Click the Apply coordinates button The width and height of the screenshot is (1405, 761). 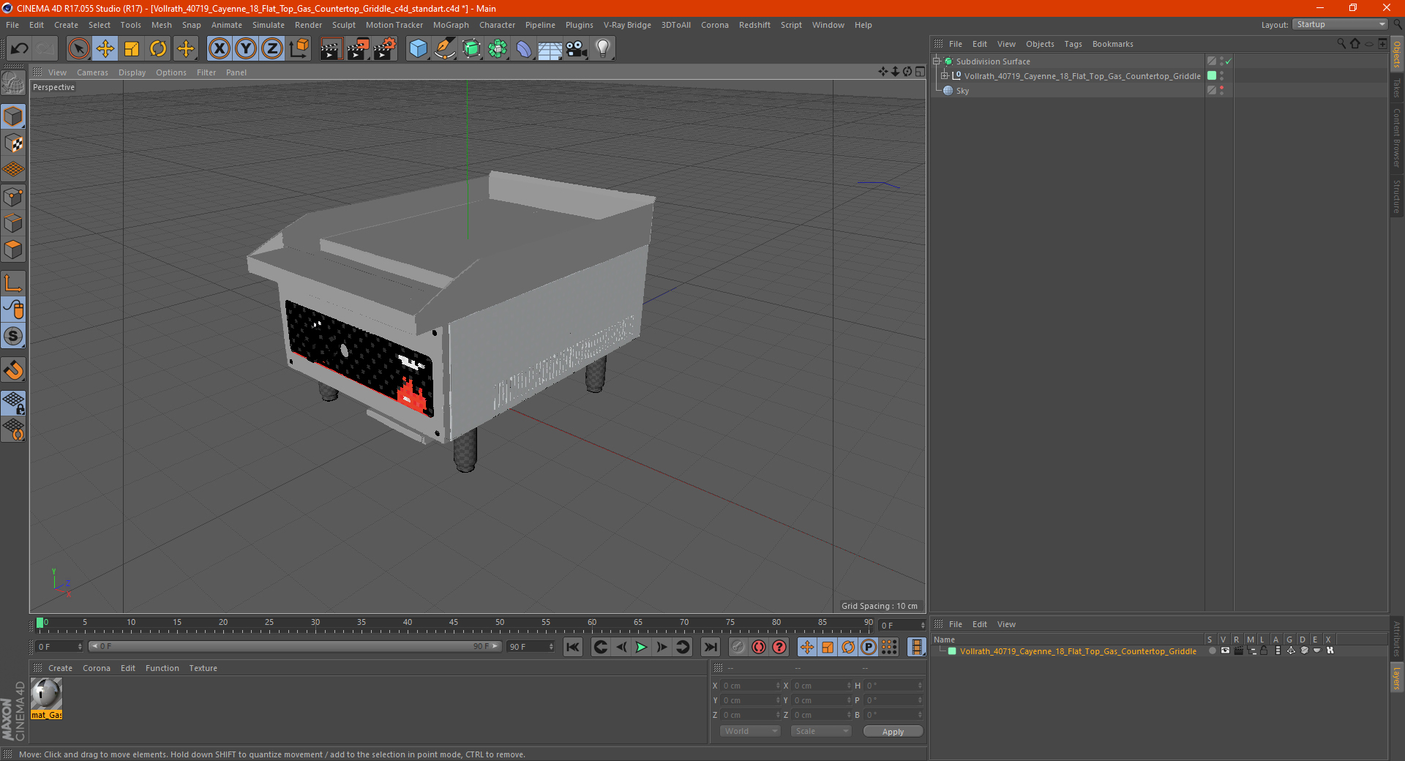[893, 731]
